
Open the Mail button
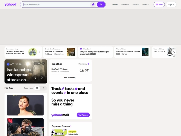[159, 4]
